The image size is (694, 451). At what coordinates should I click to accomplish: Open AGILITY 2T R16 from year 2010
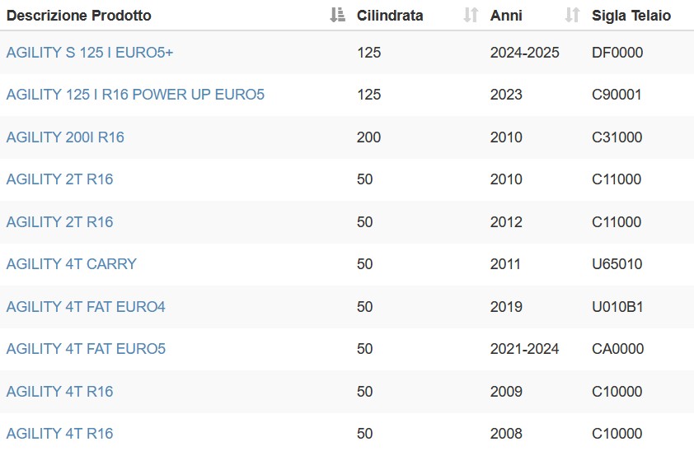pyautogui.click(x=59, y=179)
